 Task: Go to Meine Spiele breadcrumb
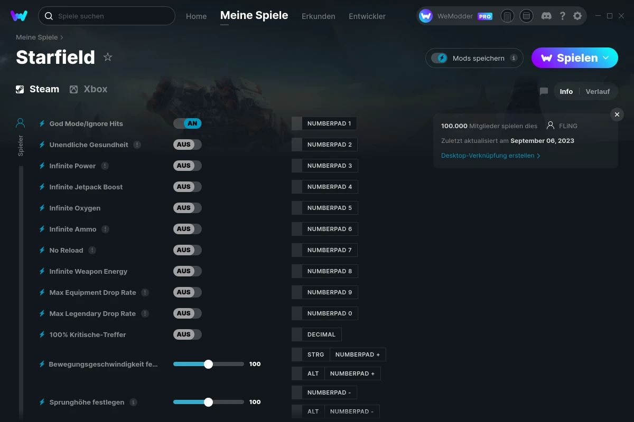click(37, 37)
